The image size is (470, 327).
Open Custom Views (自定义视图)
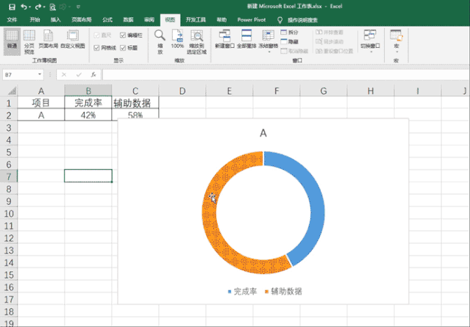click(x=73, y=39)
